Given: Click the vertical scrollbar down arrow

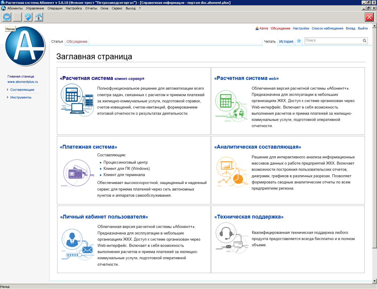Looking at the screenshot, I should [x=374, y=281].
